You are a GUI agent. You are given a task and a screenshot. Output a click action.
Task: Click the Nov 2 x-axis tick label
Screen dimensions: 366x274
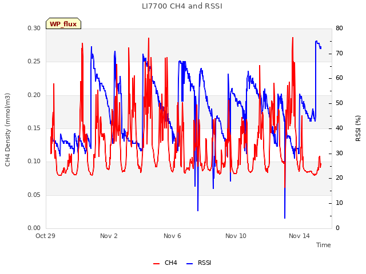pyautogui.click(x=109, y=236)
